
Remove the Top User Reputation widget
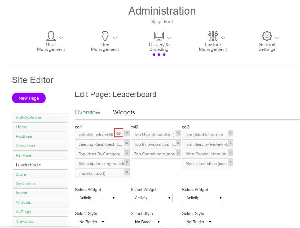tap(178, 133)
